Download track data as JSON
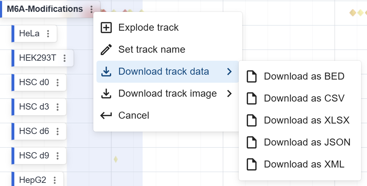This screenshot has width=367, height=186. pyautogui.click(x=307, y=142)
